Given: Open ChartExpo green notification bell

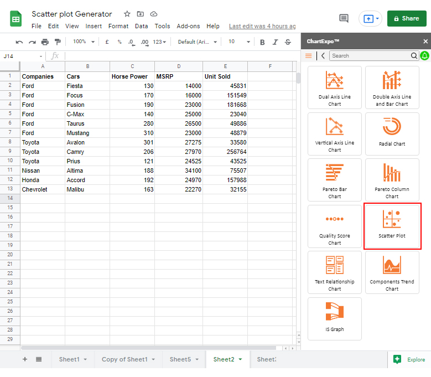Looking at the screenshot, I should point(425,56).
